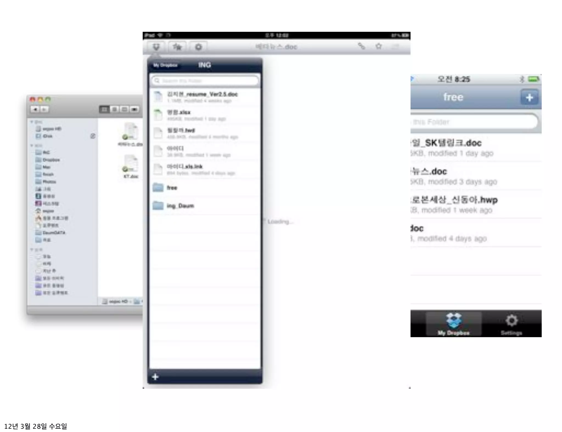
Task: Collapse the bottom sidebar search section
Action: (32, 250)
